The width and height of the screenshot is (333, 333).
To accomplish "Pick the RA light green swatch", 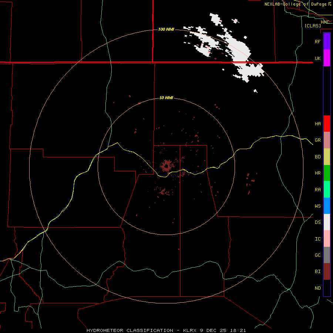I will tap(327, 189).
